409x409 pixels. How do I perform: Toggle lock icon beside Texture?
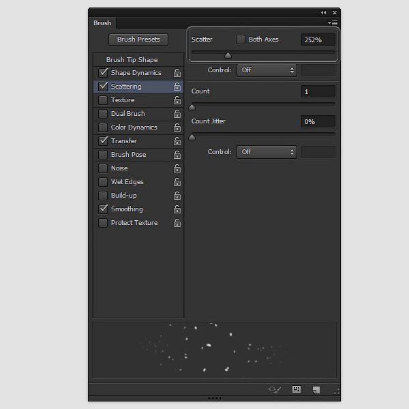177,100
